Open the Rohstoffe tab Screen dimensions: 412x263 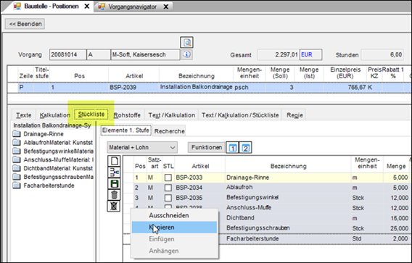pyautogui.click(x=127, y=115)
